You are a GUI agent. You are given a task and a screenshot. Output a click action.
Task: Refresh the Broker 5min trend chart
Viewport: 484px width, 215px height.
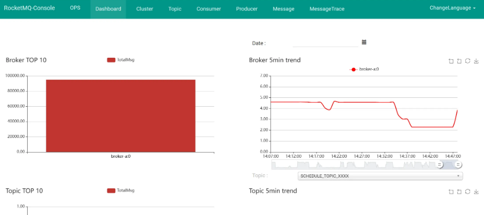(x=468, y=61)
